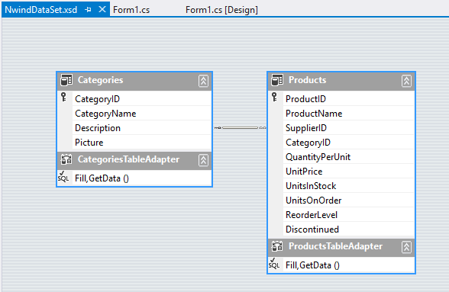449x292 pixels.
Task: Select the CategoriesTableAdapter header
Action: coord(134,160)
